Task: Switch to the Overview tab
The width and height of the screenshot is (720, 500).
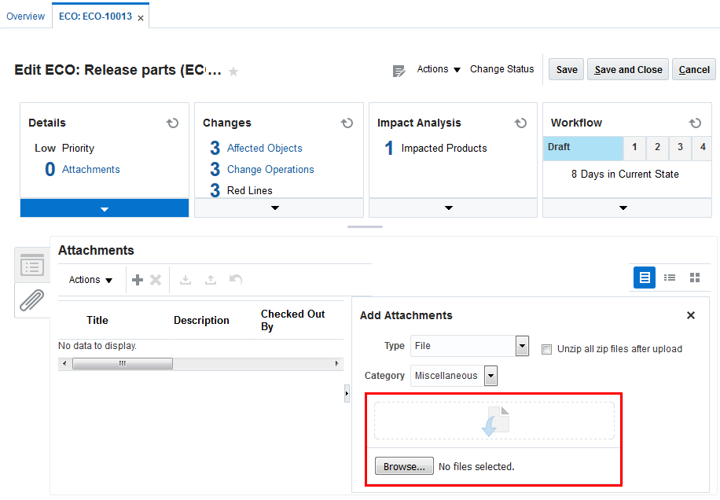Action: tap(26, 17)
